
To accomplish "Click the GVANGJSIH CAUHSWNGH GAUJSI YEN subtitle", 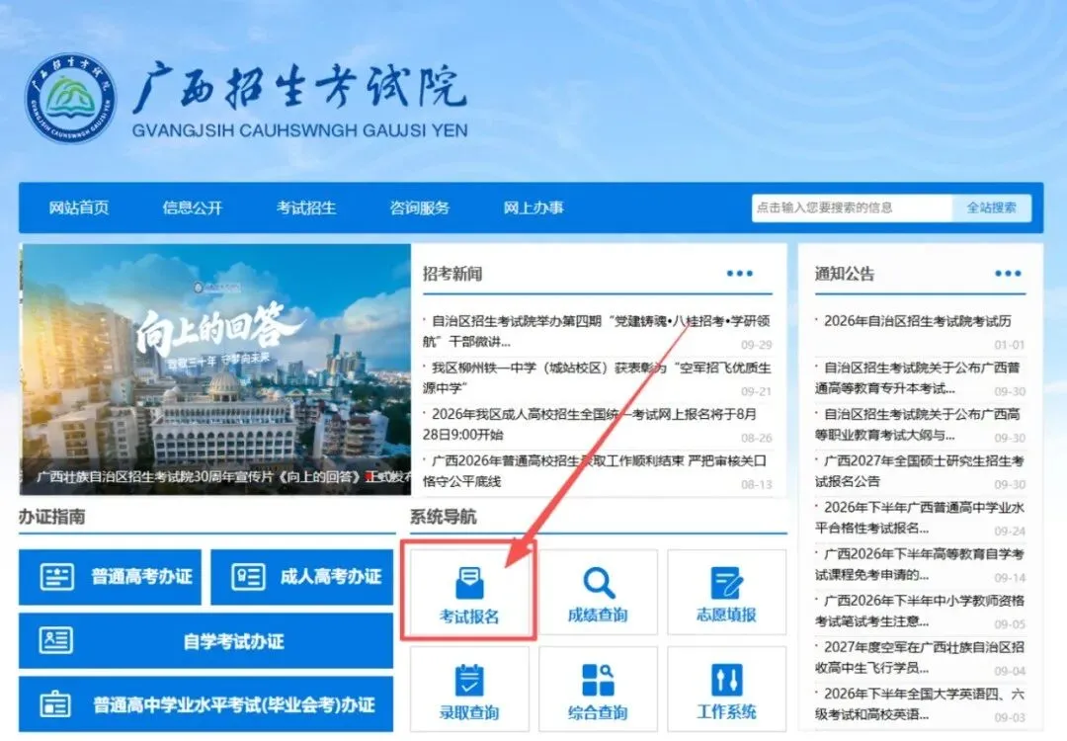I will coord(299,130).
